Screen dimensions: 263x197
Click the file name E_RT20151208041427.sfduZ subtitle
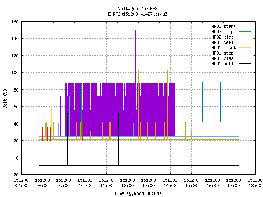click(x=138, y=14)
